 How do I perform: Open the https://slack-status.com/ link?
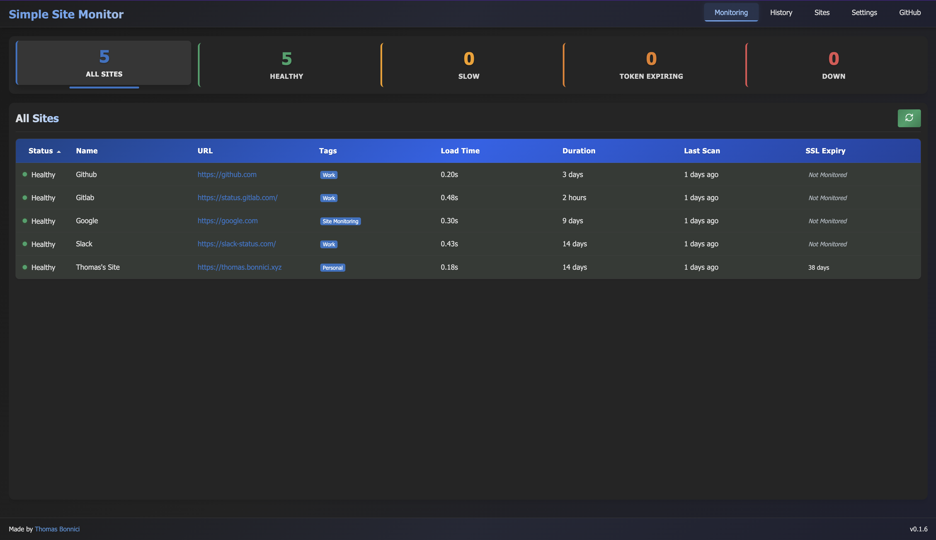coord(236,244)
